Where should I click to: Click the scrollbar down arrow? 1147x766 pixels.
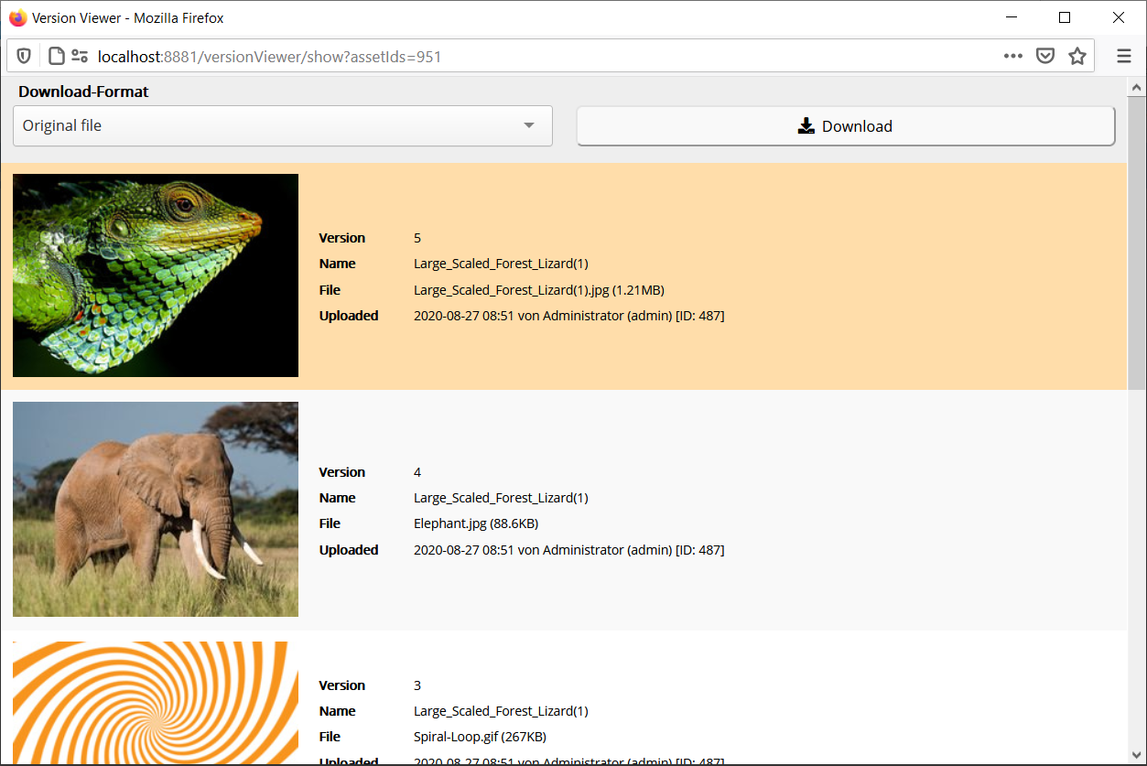click(x=1136, y=756)
